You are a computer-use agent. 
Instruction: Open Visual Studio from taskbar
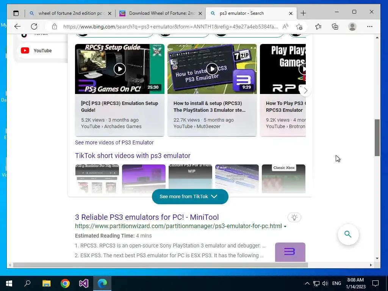[x=84, y=283]
